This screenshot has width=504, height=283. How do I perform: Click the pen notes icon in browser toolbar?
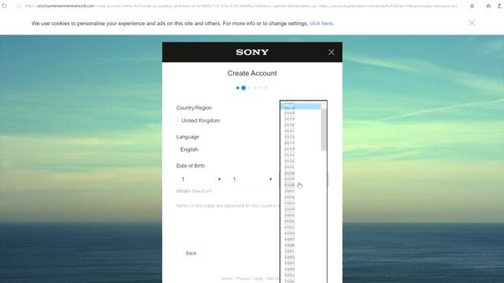coord(500,6)
